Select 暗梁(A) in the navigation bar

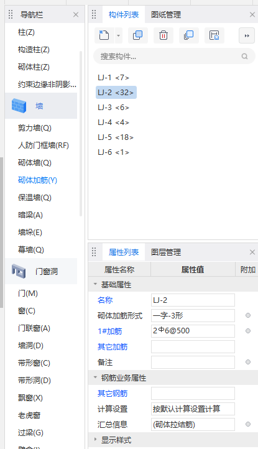click(30, 215)
